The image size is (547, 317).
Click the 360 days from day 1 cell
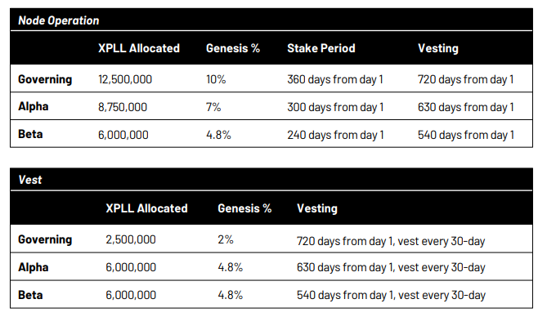(335, 79)
